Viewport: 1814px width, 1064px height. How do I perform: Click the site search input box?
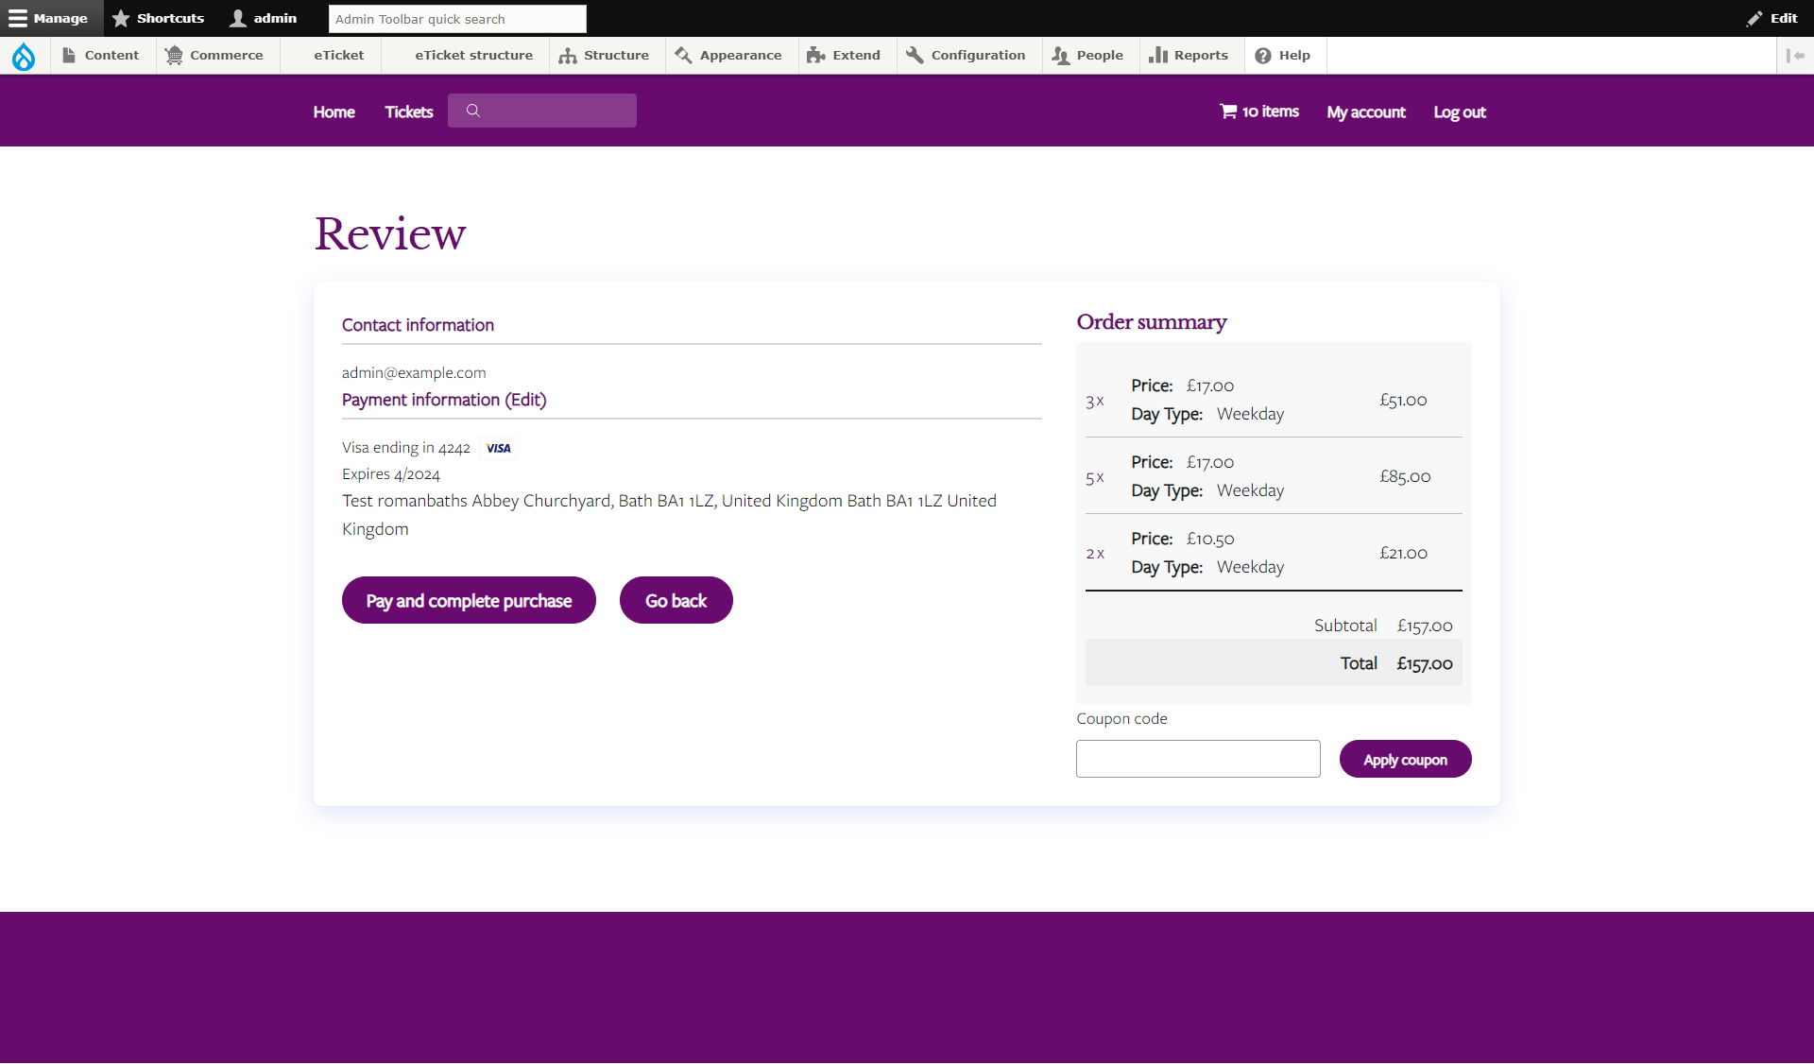click(542, 111)
